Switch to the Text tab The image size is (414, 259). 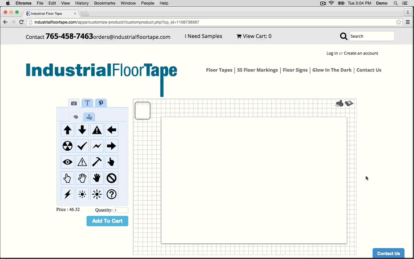point(88,103)
